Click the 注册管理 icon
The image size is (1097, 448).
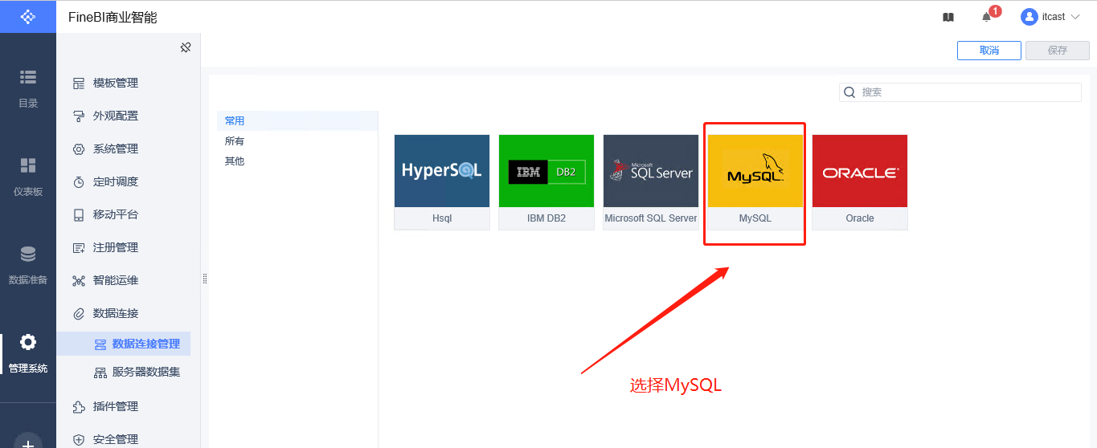(x=79, y=247)
